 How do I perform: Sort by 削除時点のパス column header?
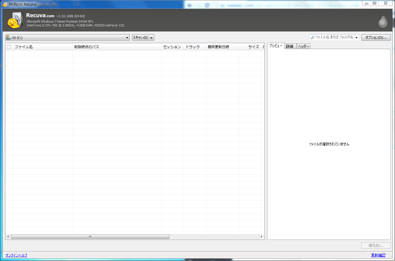(x=117, y=47)
